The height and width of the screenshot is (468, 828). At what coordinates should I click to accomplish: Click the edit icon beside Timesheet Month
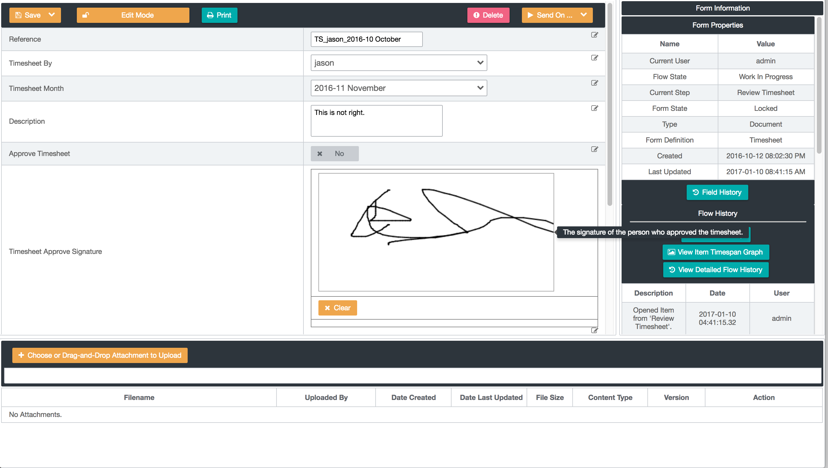594,83
